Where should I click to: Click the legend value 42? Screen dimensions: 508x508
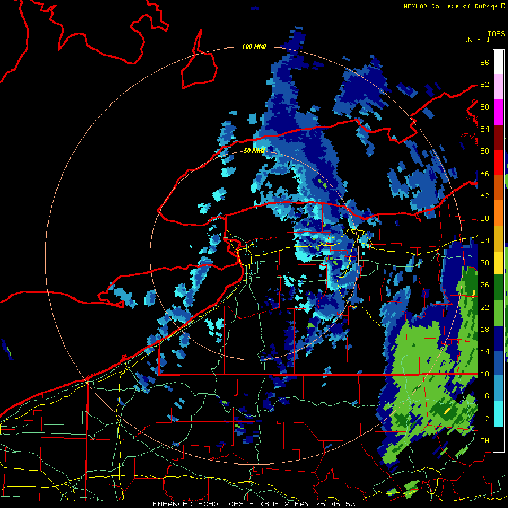pos(485,196)
